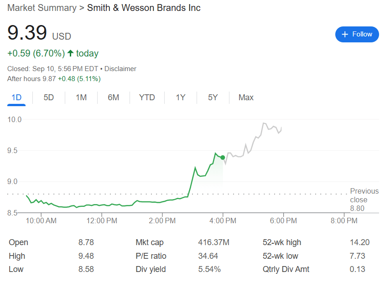Click the plus icon on Follow

(345, 34)
